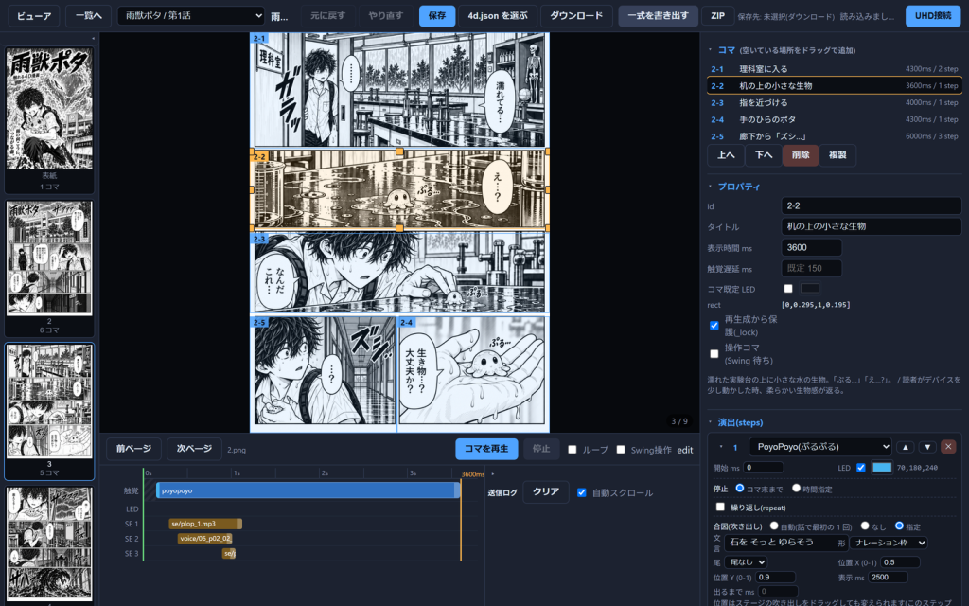
Task: Select the 指定 cue radio
Action: tap(899, 526)
